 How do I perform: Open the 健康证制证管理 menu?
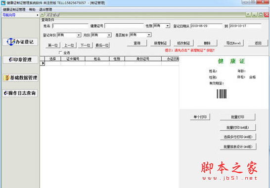(x=14, y=10)
